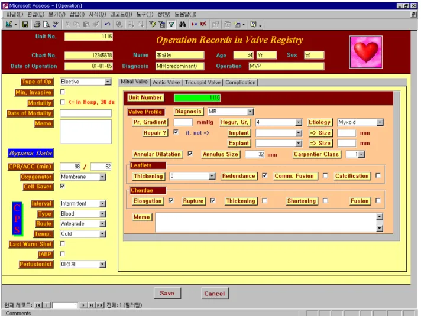Uncheck the Annular Dilatation checkbox
421x316 pixels.
[190, 154]
